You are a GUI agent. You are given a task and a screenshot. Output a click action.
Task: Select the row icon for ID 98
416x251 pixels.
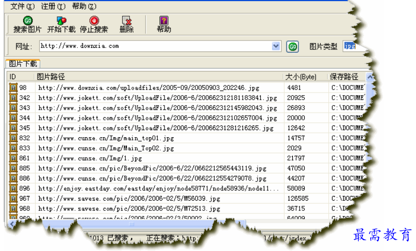tap(13, 87)
